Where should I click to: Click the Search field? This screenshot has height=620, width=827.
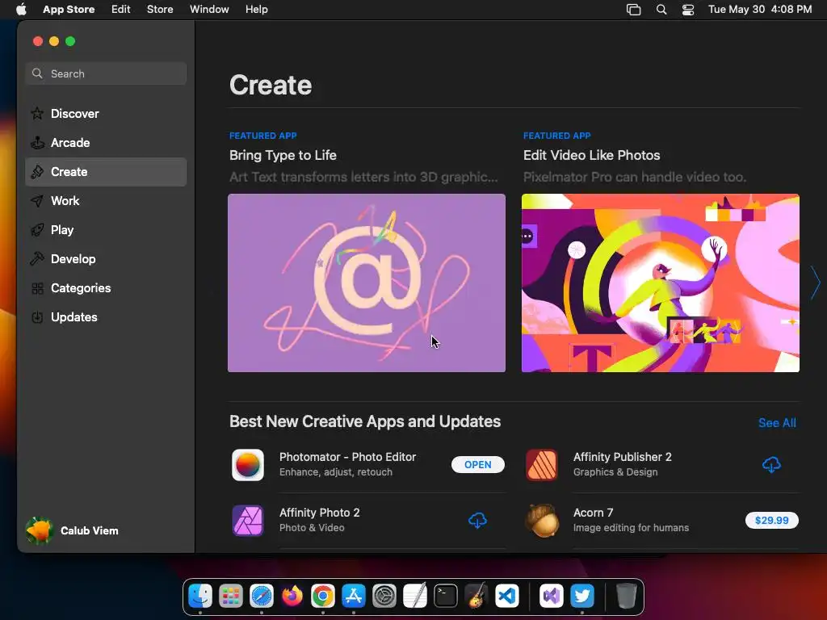pyautogui.click(x=106, y=73)
